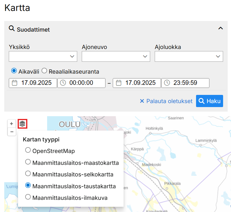This screenshot has width=231, height=212.
Task: Expand the Ajoluokka dropdown
Action: tap(189, 56)
